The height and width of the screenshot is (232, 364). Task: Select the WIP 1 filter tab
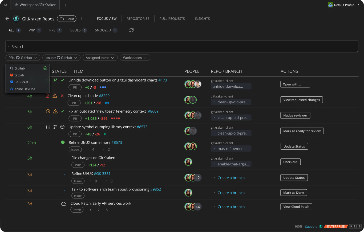pos(35,30)
